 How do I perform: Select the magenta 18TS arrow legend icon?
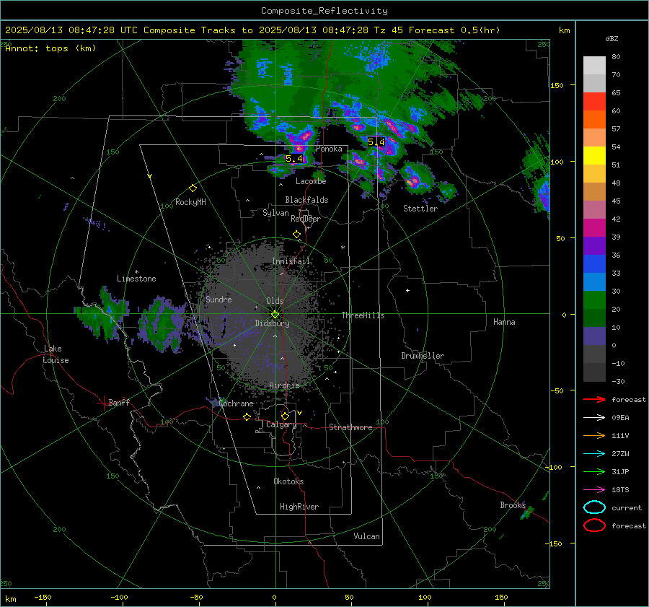(x=594, y=490)
